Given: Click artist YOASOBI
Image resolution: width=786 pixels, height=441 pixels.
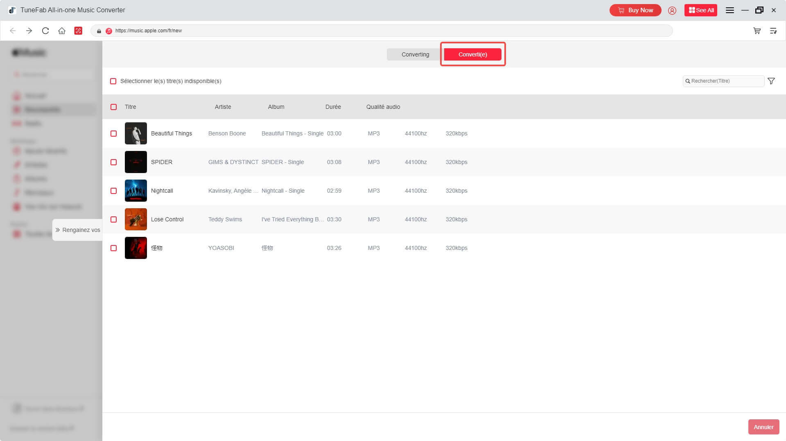Looking at the screenshot, I should [221, 248].
